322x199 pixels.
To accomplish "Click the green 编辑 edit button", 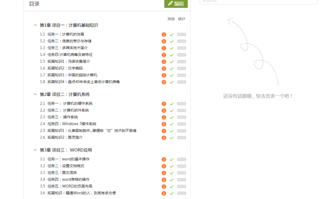I will [176, 4].
